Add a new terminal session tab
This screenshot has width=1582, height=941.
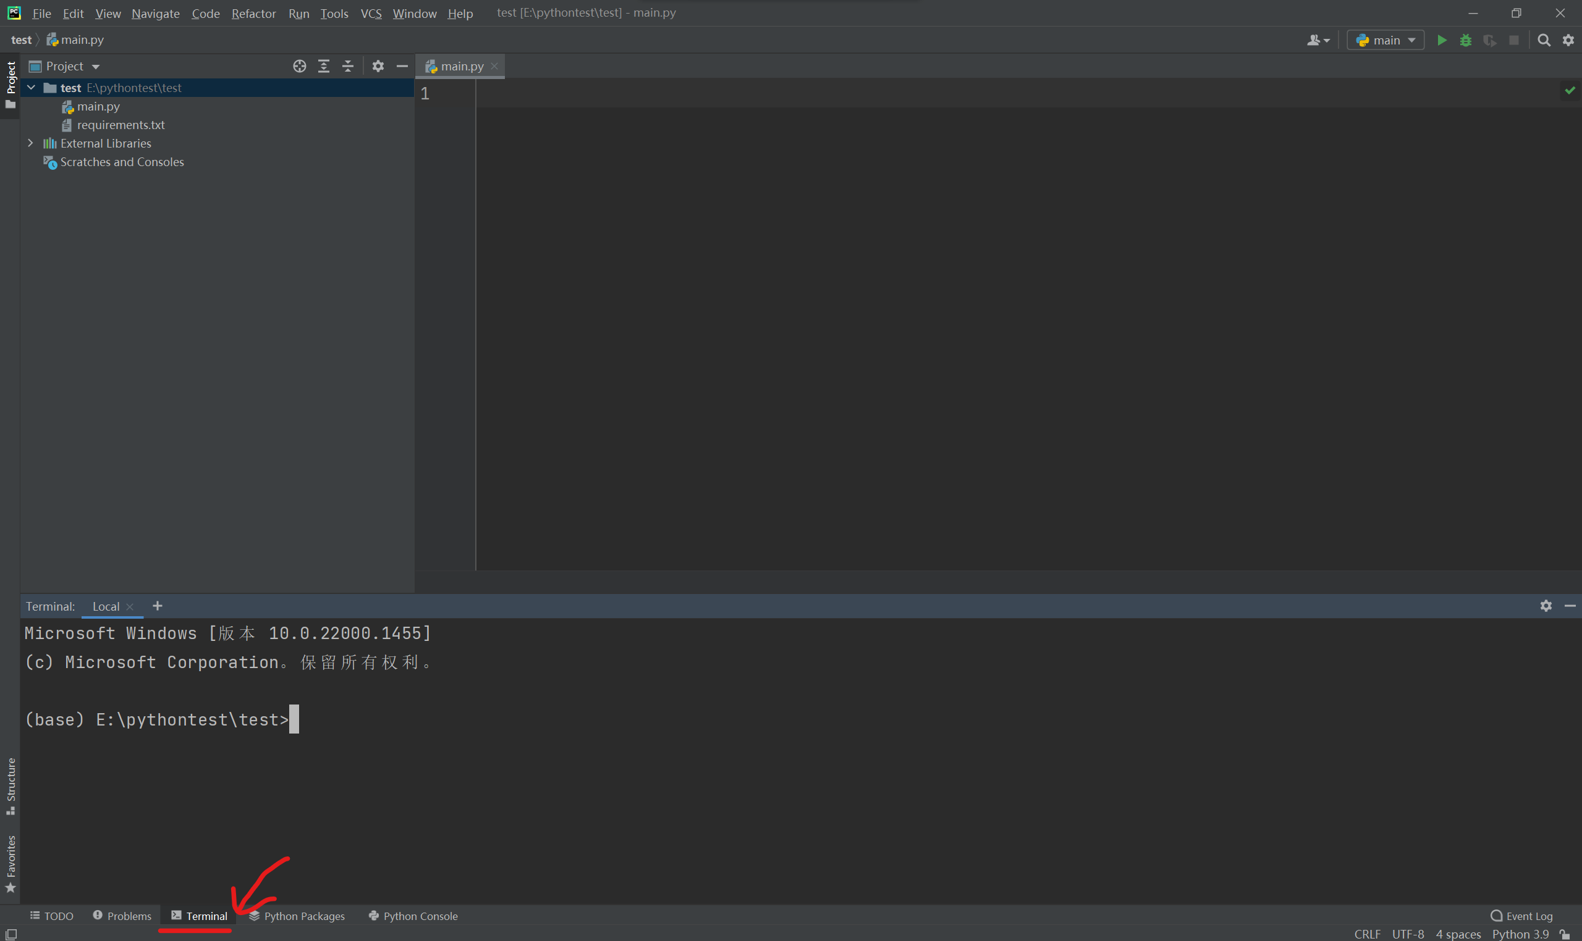coord(158,606)
